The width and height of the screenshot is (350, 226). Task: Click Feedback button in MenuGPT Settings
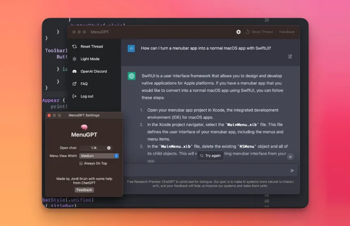click(x=84, y=190)
